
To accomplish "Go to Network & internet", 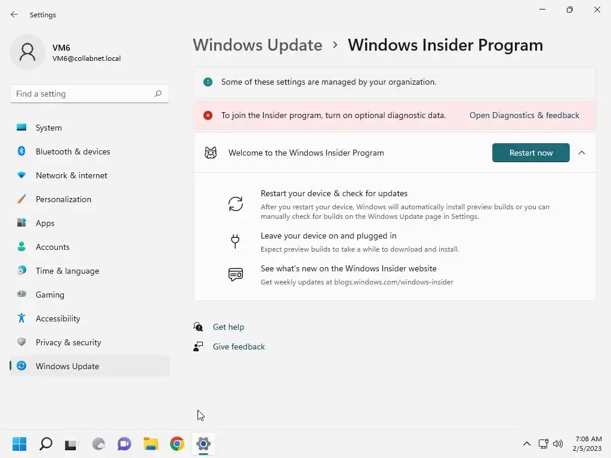I will click(x=90, y=175).
